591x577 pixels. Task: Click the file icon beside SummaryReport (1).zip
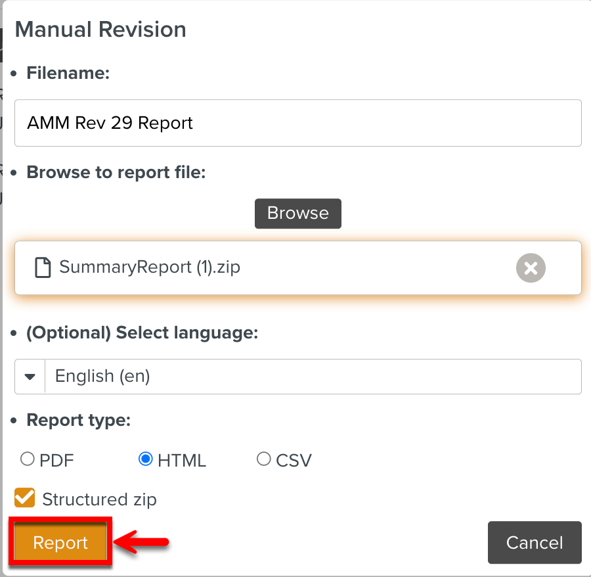(43, 267)
